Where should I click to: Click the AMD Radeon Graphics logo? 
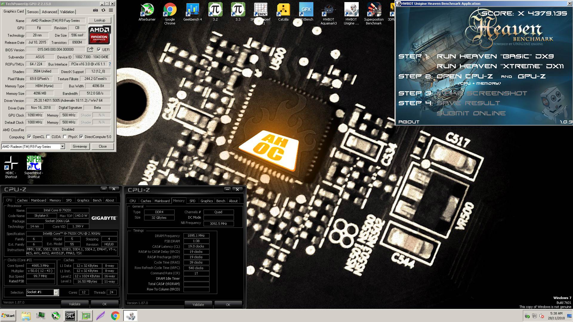click(x=99, y=35)
